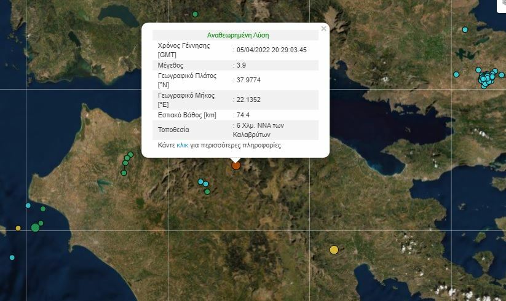Open the layers control in top-right corner
Screen dimensions: 506x301
(x=500, y=5)
